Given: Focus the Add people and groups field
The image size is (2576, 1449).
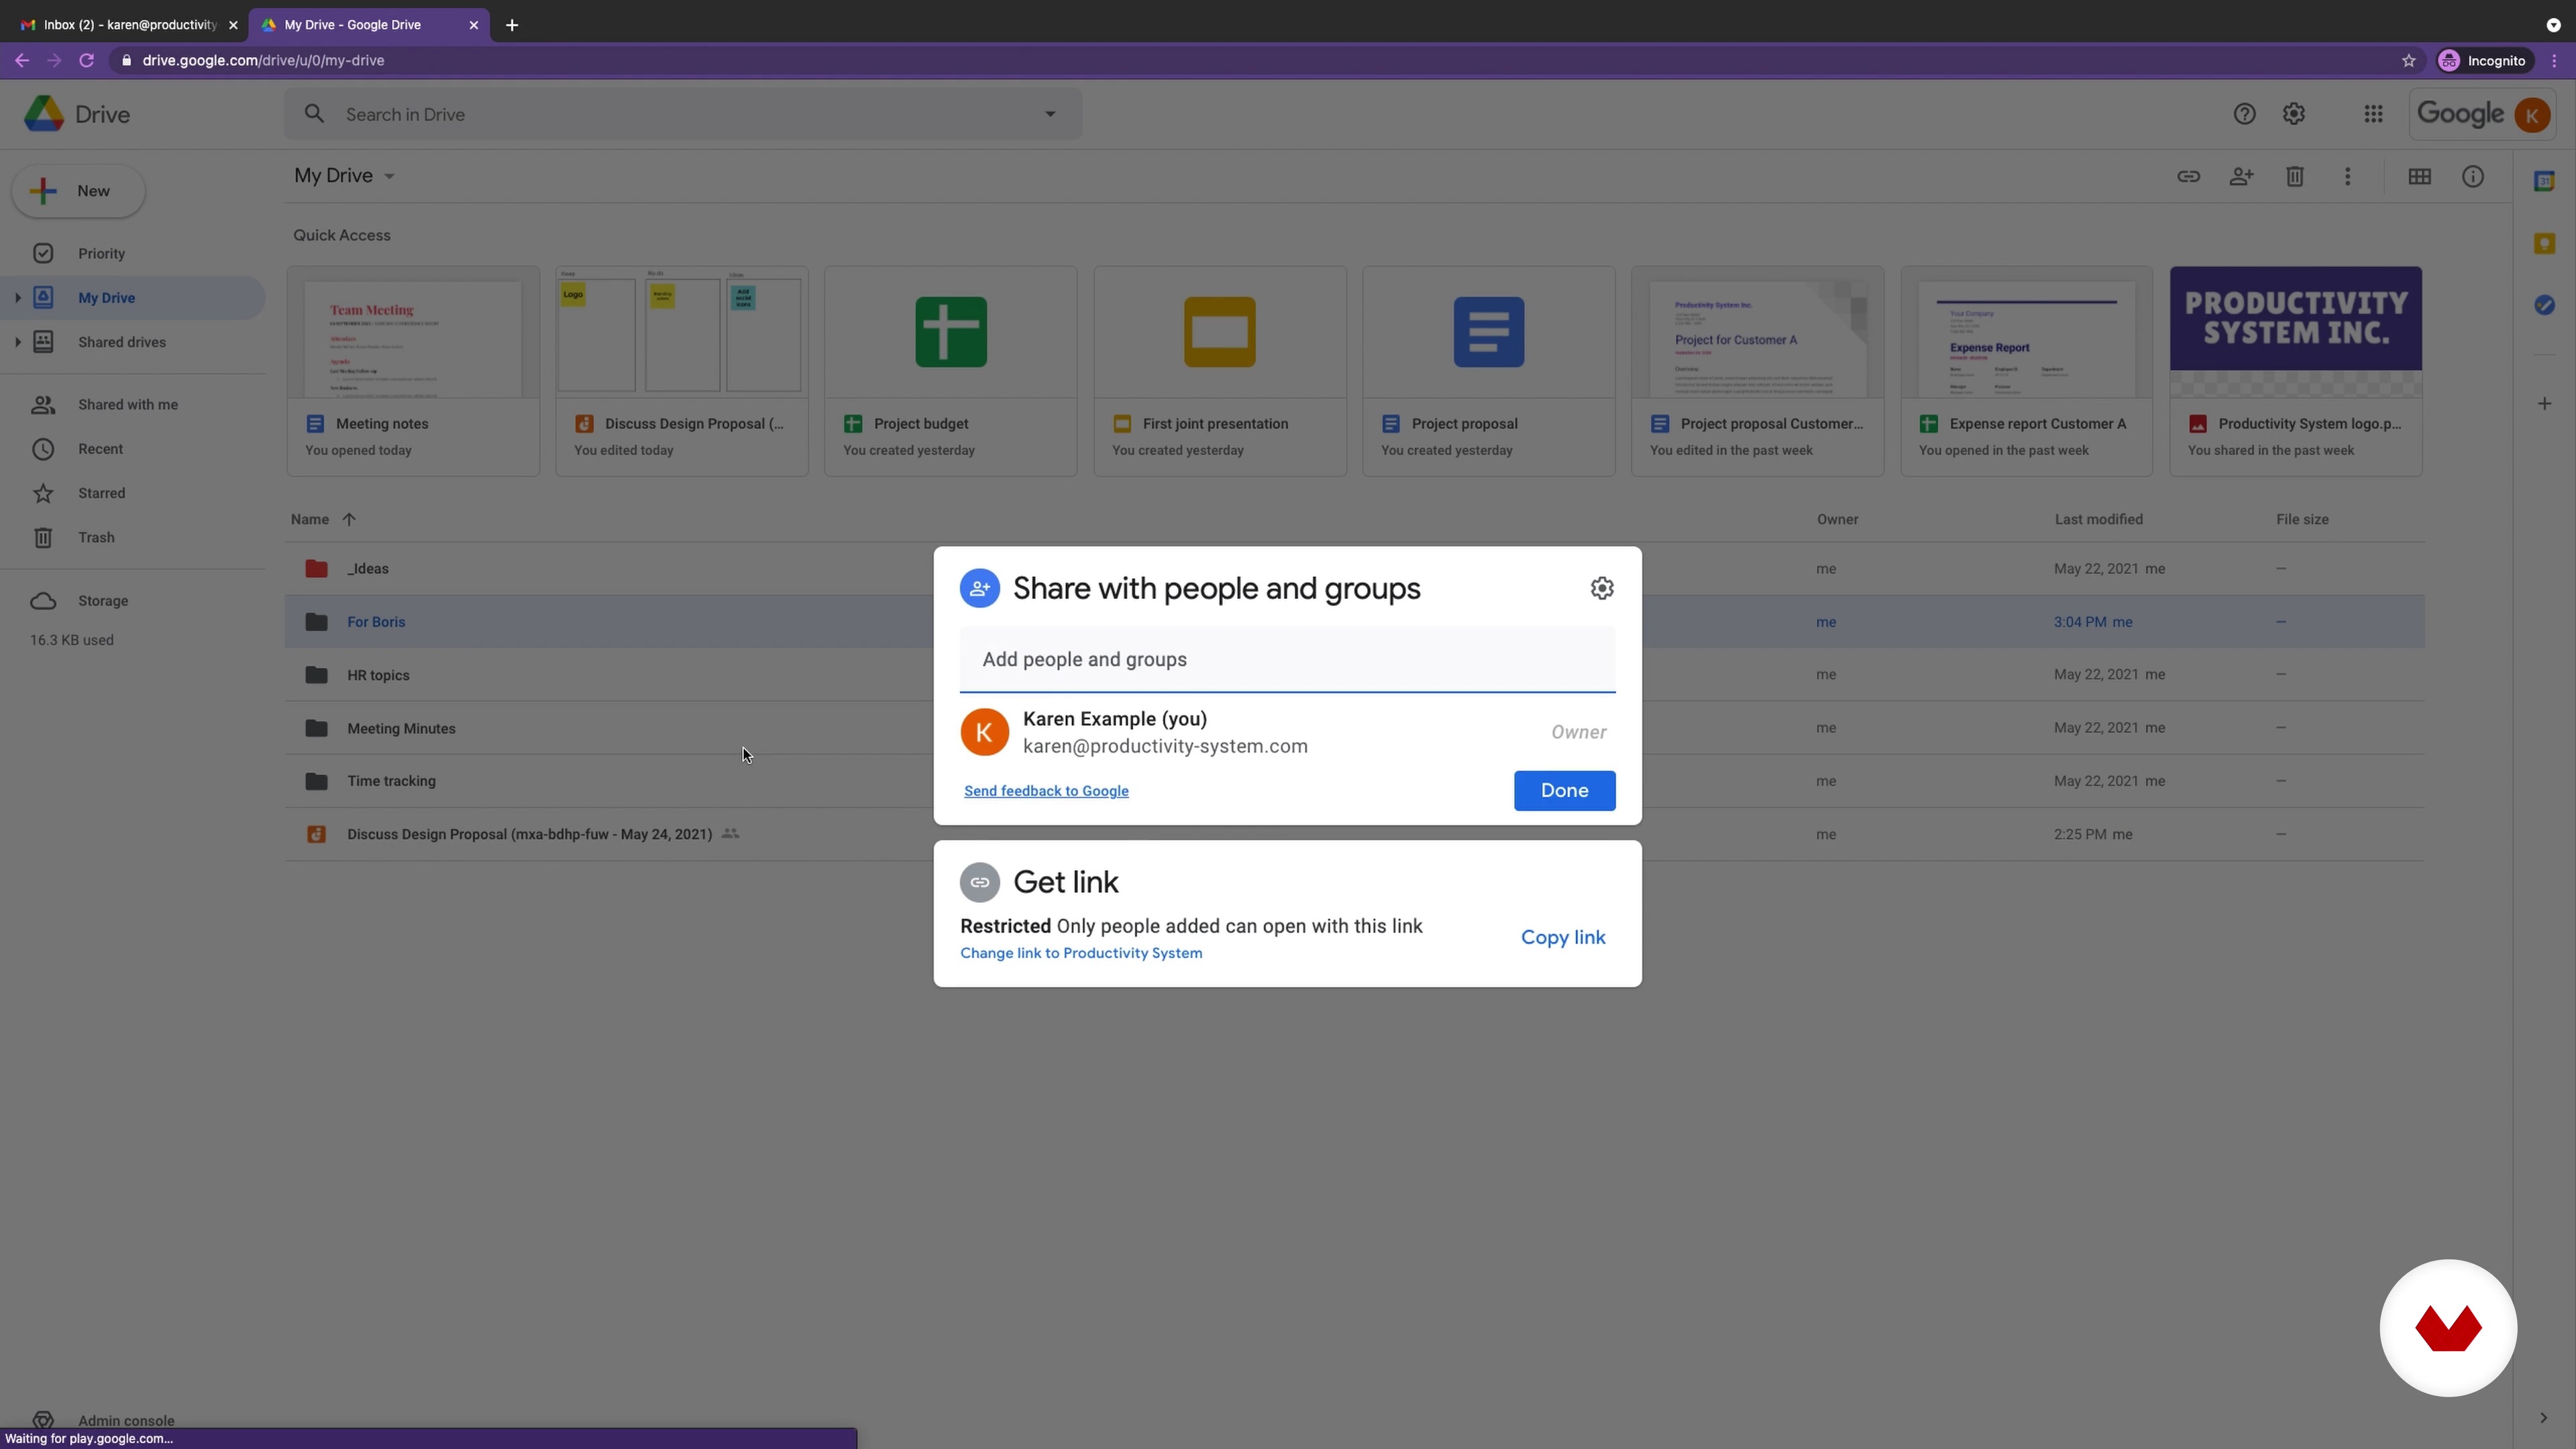Looking at the screenshot, I should (x=1286, y=660).
